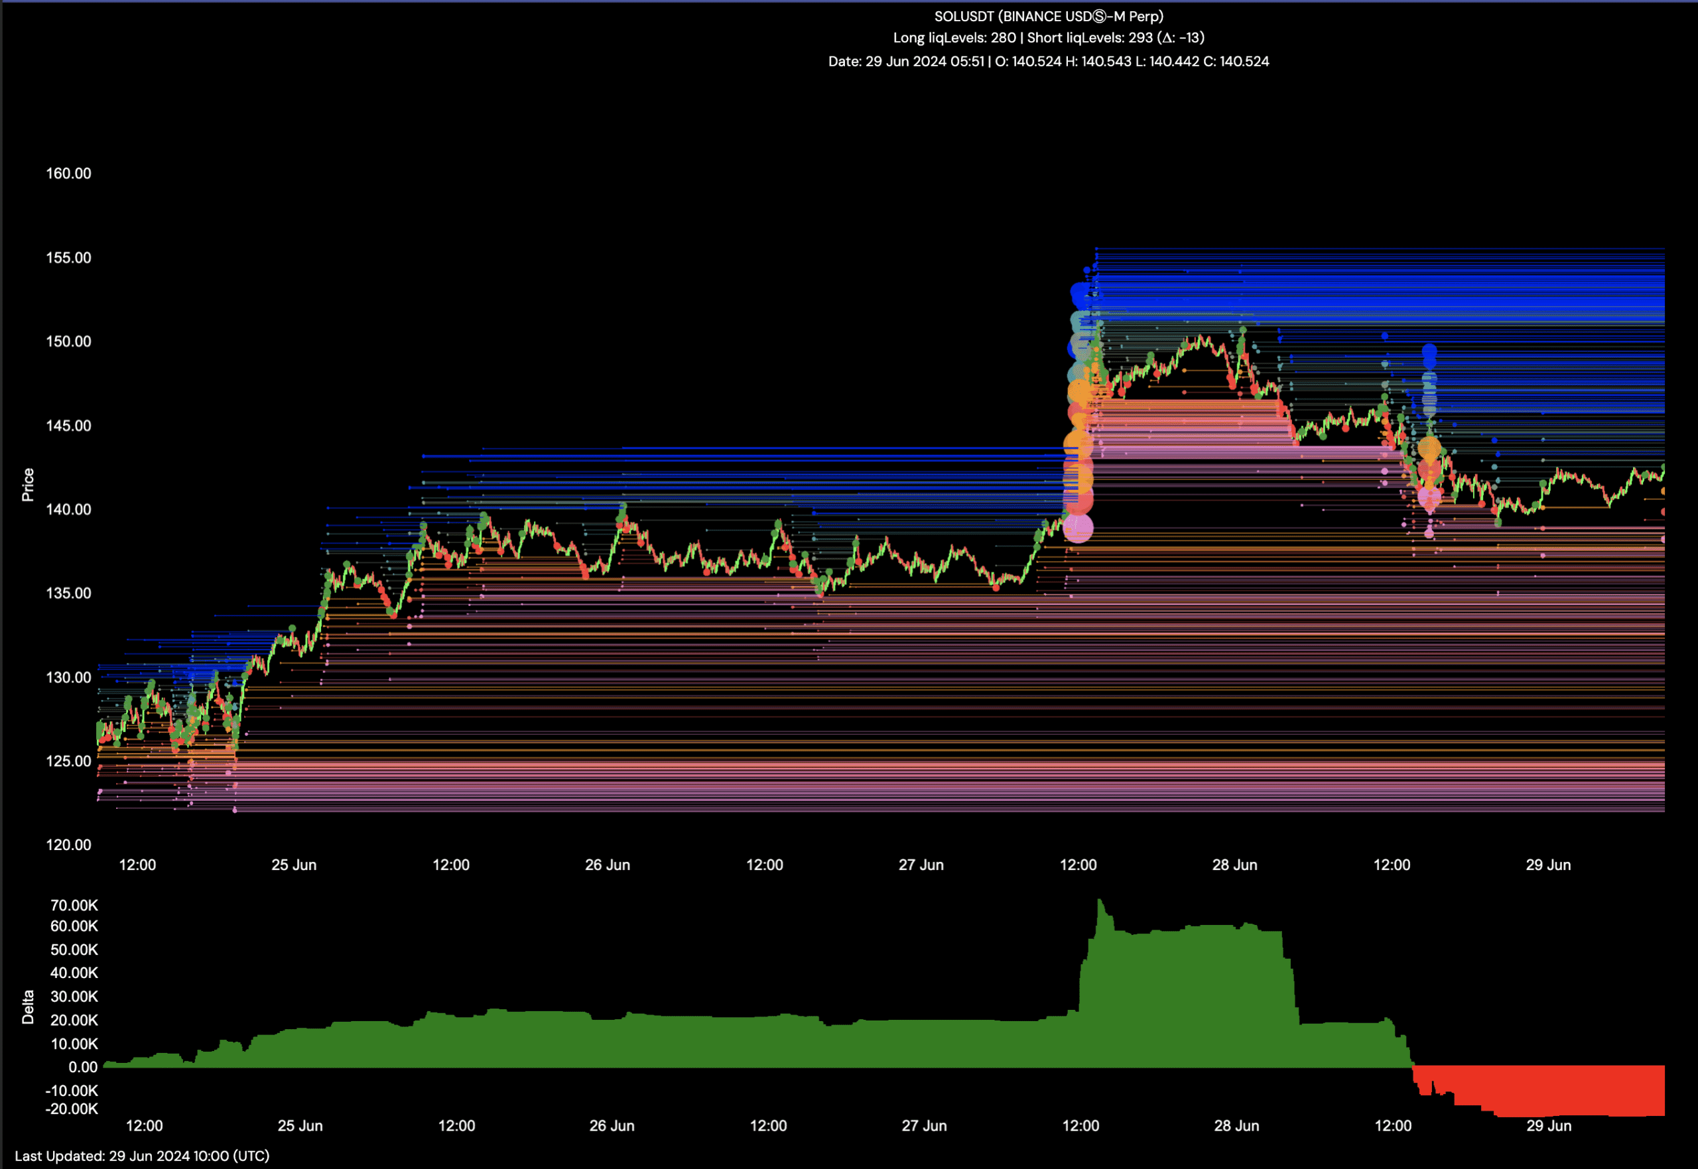Click the 150.00 price axis label
Image resolution: width=1698 pixels, height=1169 pixels.
(x=69, y=341)
